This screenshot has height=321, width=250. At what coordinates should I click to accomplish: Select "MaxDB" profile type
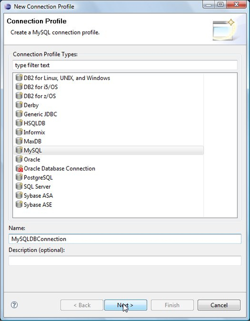[32, 141]
